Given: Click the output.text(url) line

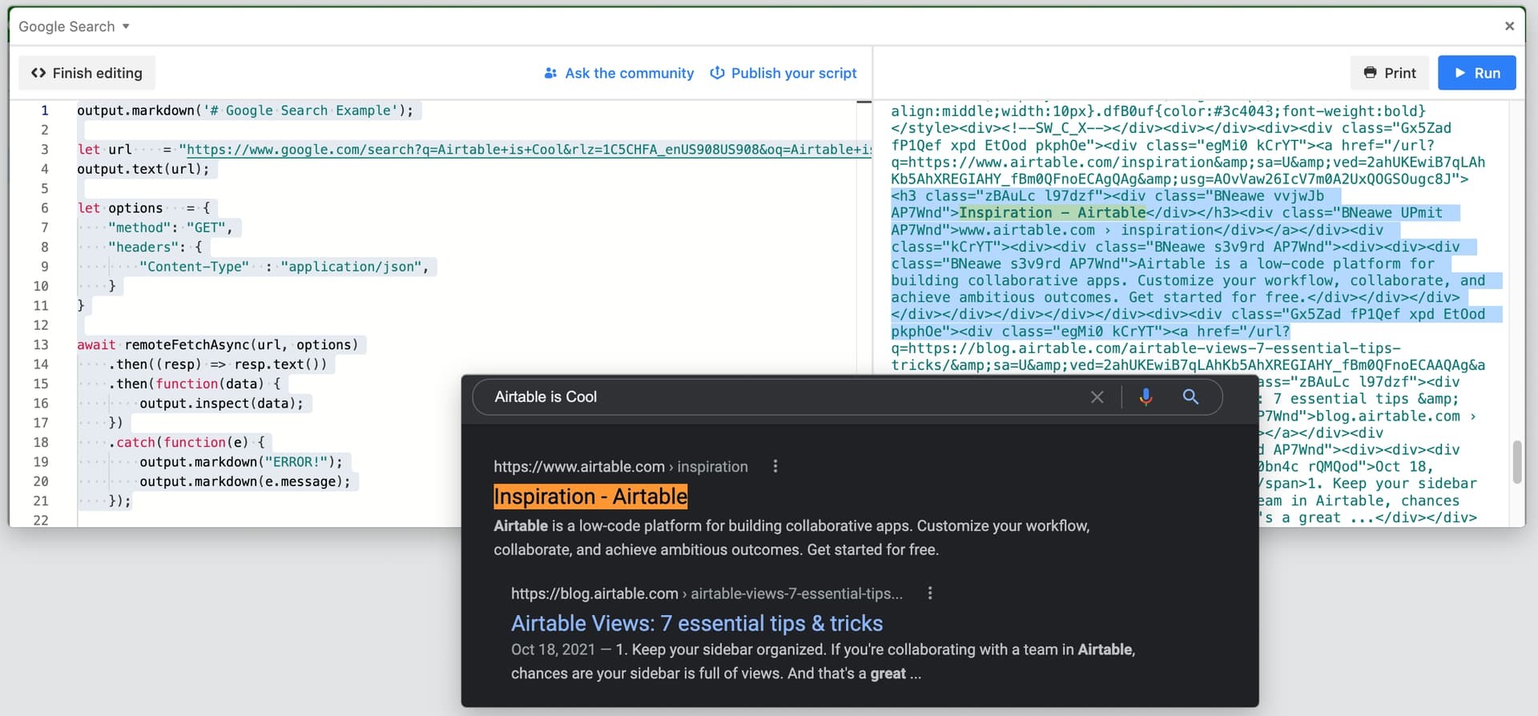Looking at the screenshot, I should point(143,170).
